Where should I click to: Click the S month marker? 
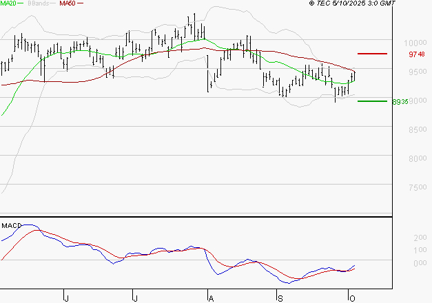(280, 298)
